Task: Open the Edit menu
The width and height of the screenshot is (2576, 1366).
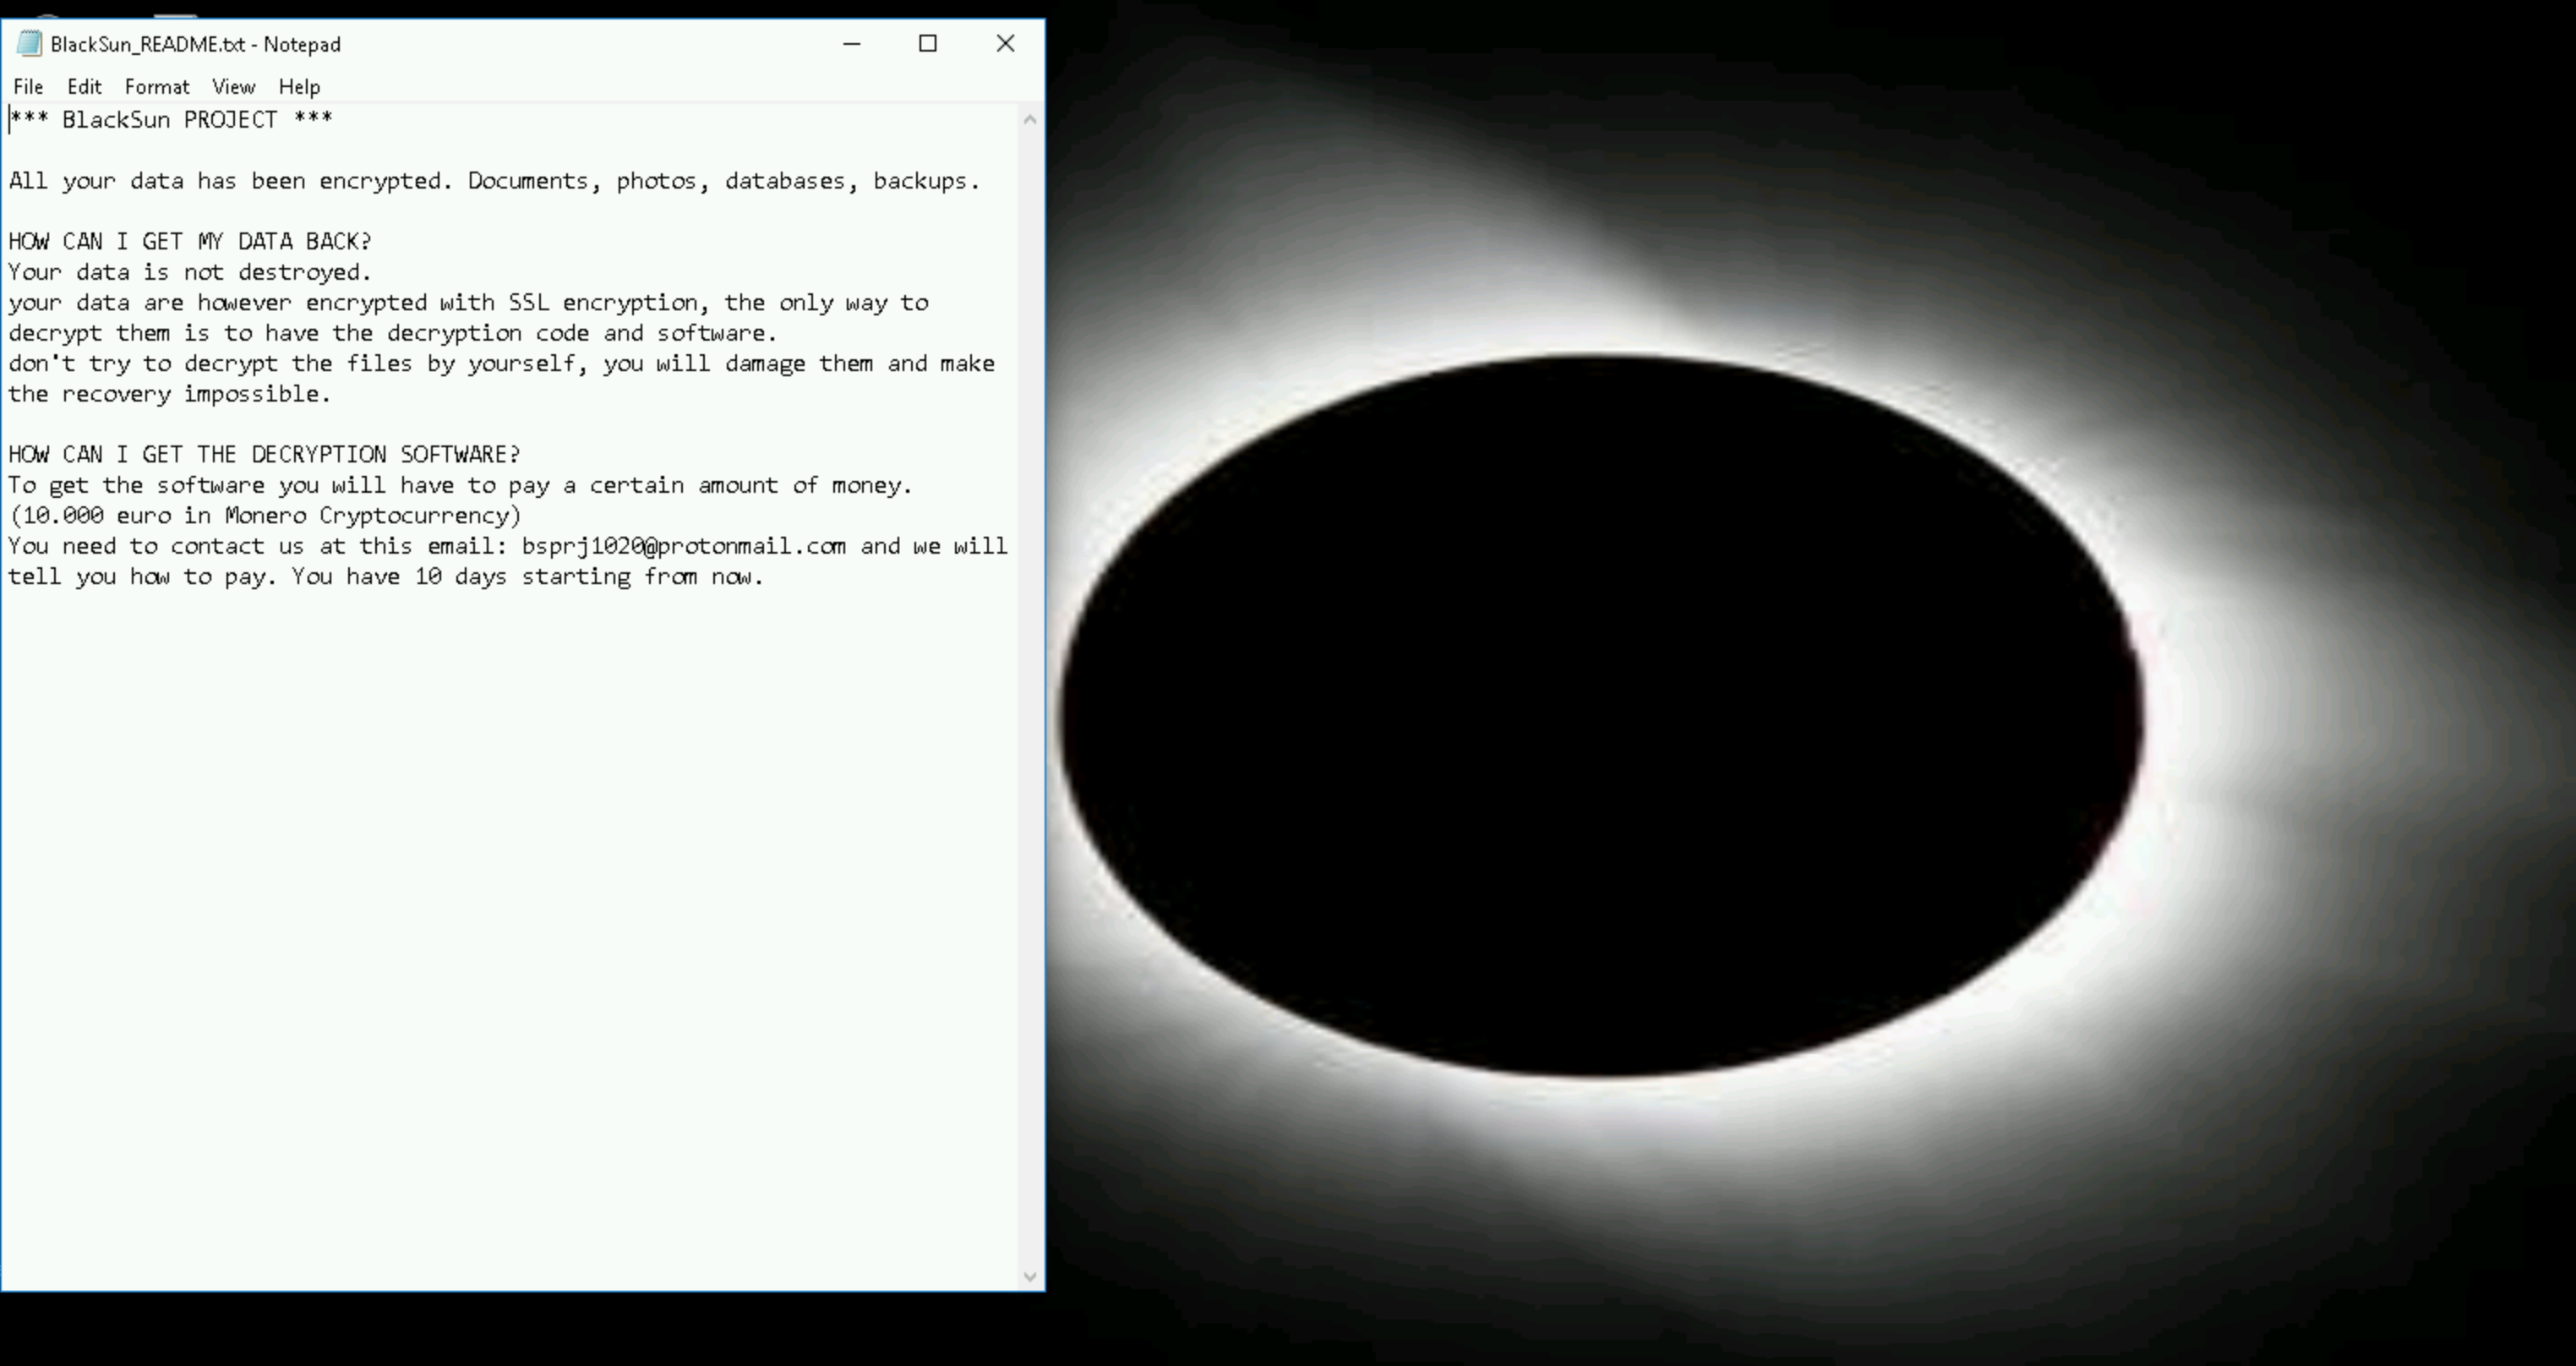Action: pyautogui.click(x=84, y=87)
